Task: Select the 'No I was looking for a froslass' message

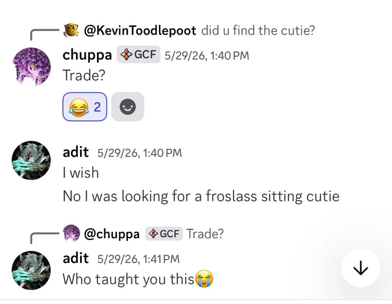Action: click(201, 196)
